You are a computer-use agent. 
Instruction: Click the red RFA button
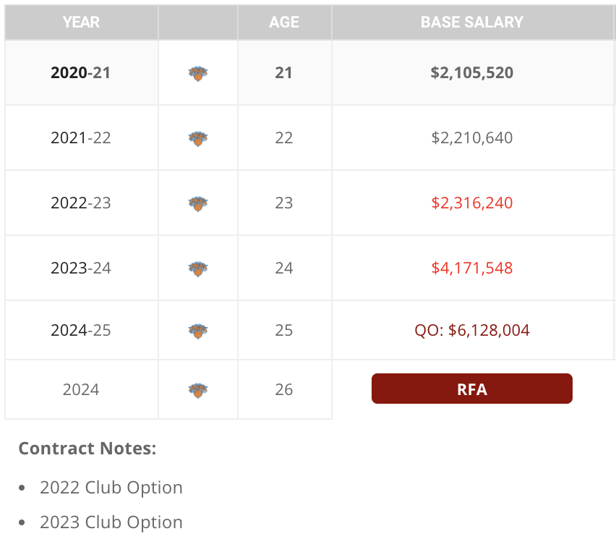472,389
